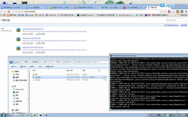Open Music library in sidebar

[16, 104]
